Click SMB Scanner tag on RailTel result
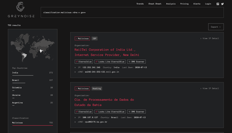The width and height of the screenshot is (232, 133). (x=136, y=62)
